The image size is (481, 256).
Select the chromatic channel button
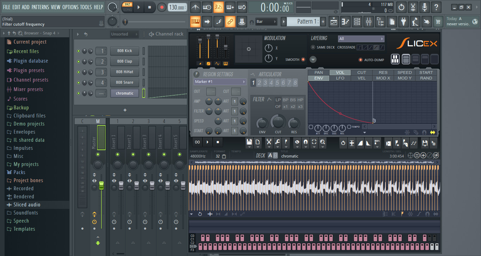(124, 93)
